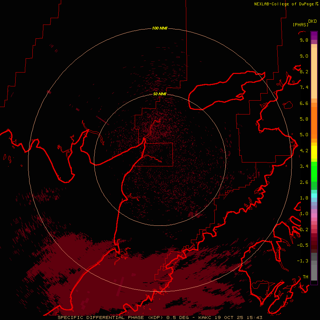Viewport: 320px width, 320px height.
Task: Click the product title text at the bottom
Action: pos(160,318)
